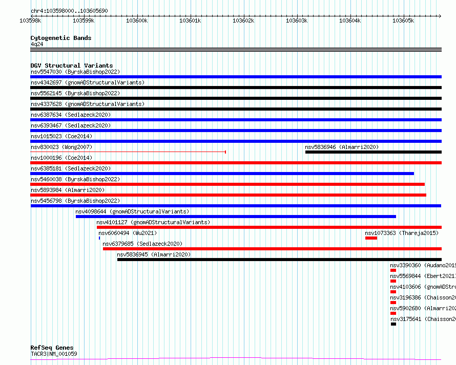Screen dimensions: 456x365
Task: Select the black bar under nsv5836945
Action: [x=279, y=260]
